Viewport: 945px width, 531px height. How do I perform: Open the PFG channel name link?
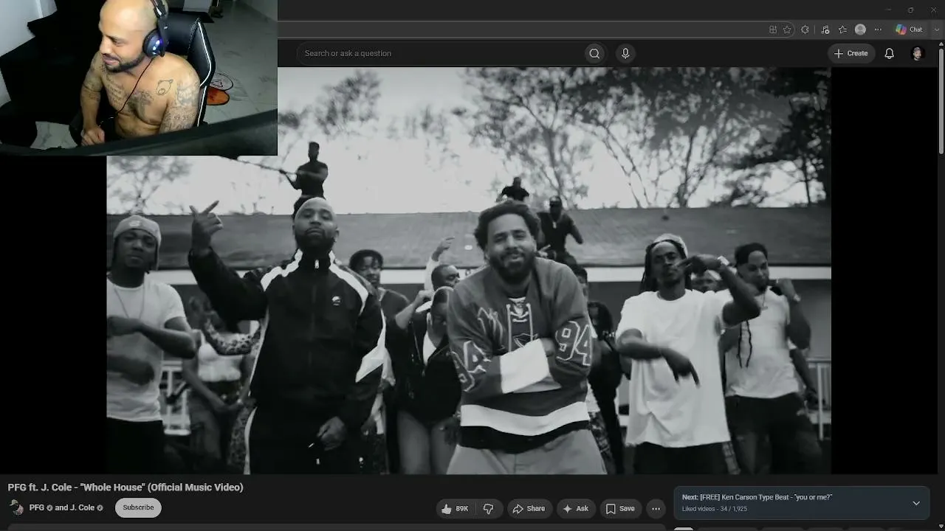pos(37,507)
